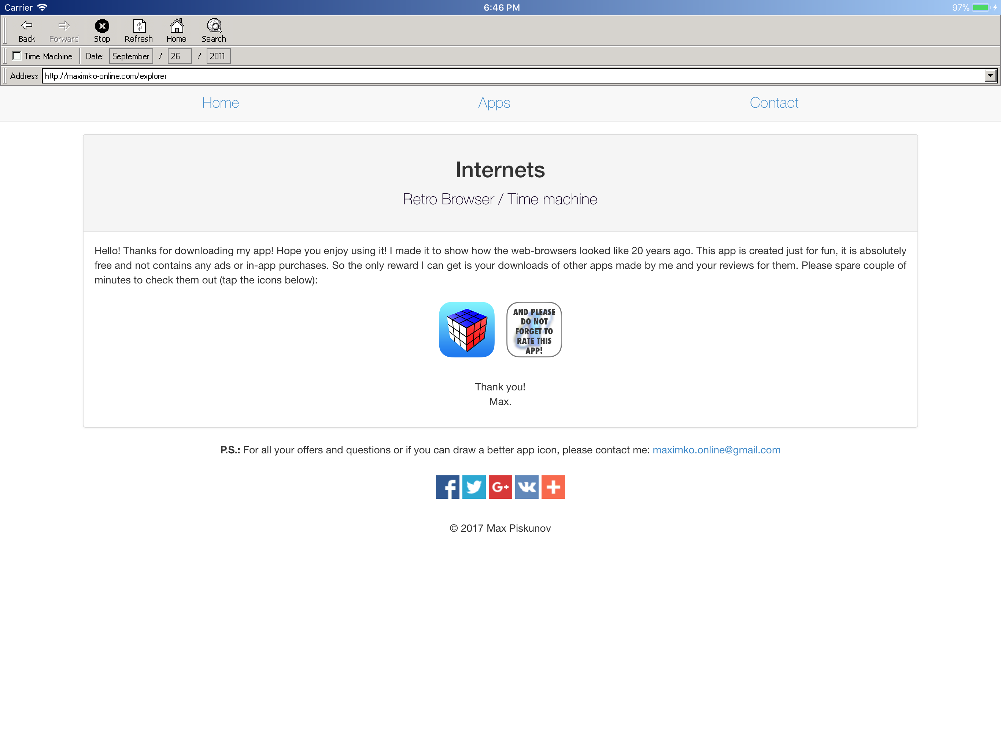Viewport: 1001px width, 750px height.
Task: Click the Twitter share icon
Action: (x=474, y=487)
